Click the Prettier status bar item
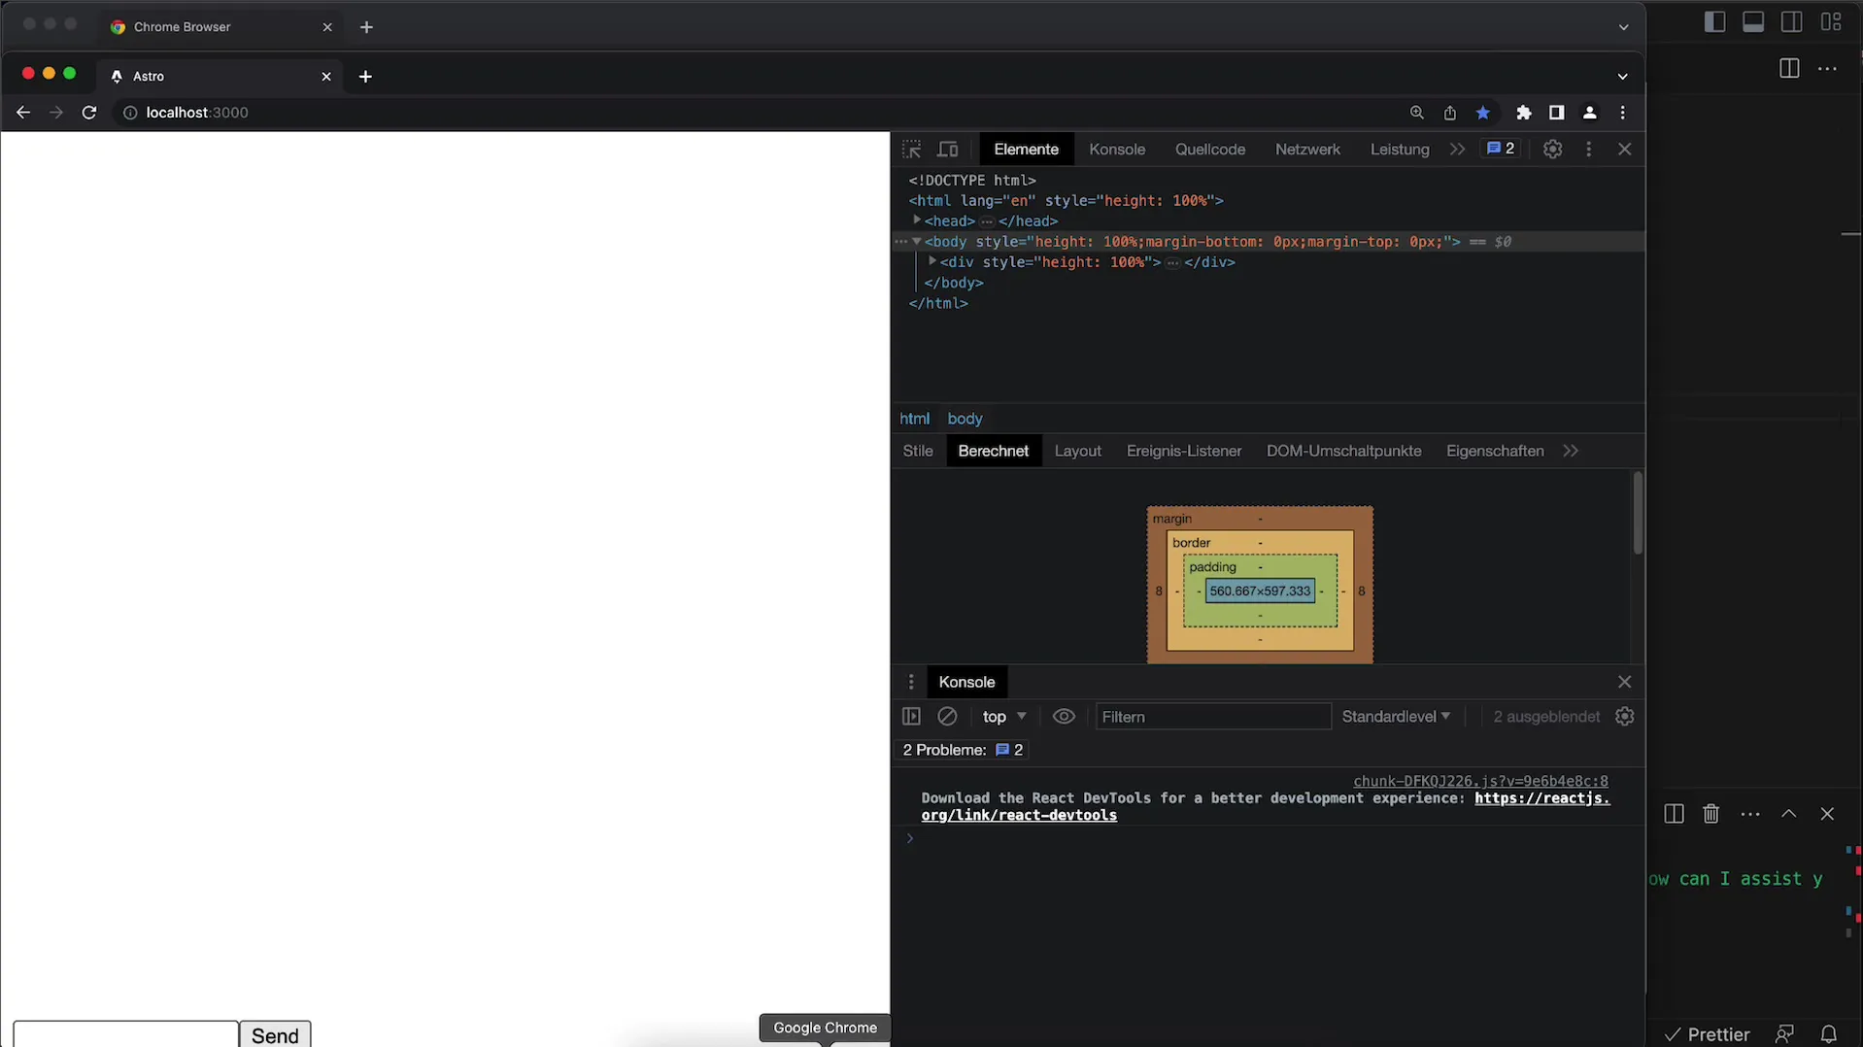Viewport: 1863px width, 1047px height. coord(1709,1035)
